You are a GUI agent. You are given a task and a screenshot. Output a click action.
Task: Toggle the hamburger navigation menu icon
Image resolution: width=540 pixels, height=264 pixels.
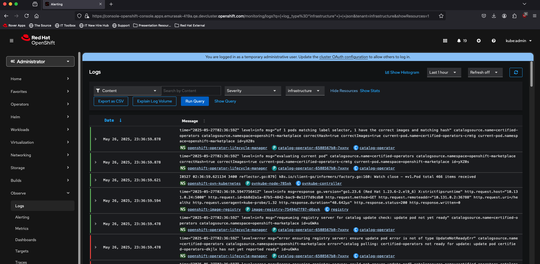(12, 41)
